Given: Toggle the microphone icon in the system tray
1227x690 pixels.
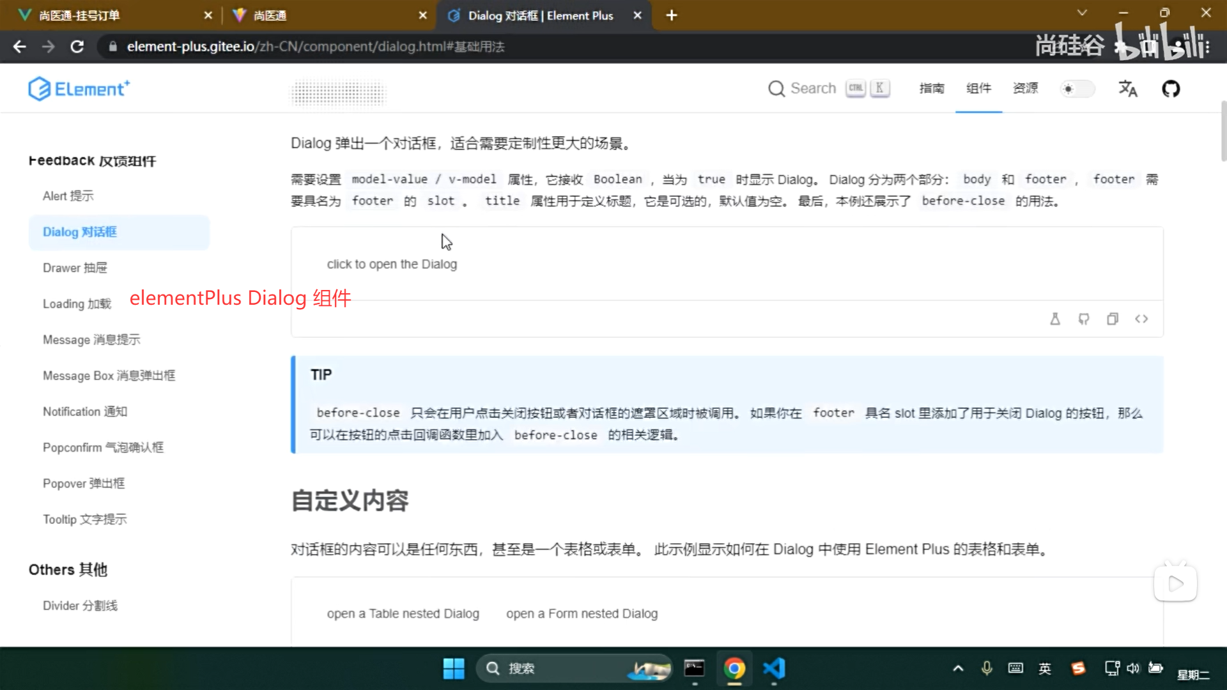Looking at the screenshot, I should 987,668.
